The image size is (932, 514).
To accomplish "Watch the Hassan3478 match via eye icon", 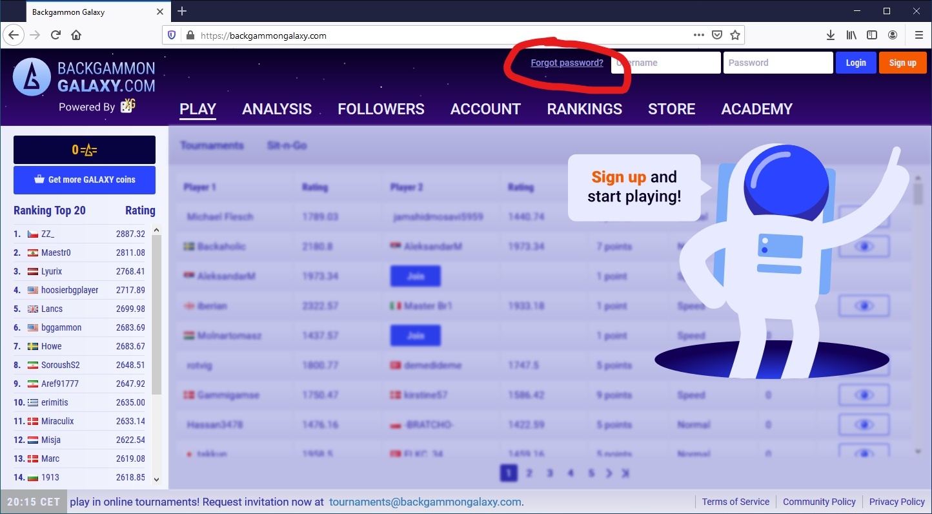I will tap(864, 424).
